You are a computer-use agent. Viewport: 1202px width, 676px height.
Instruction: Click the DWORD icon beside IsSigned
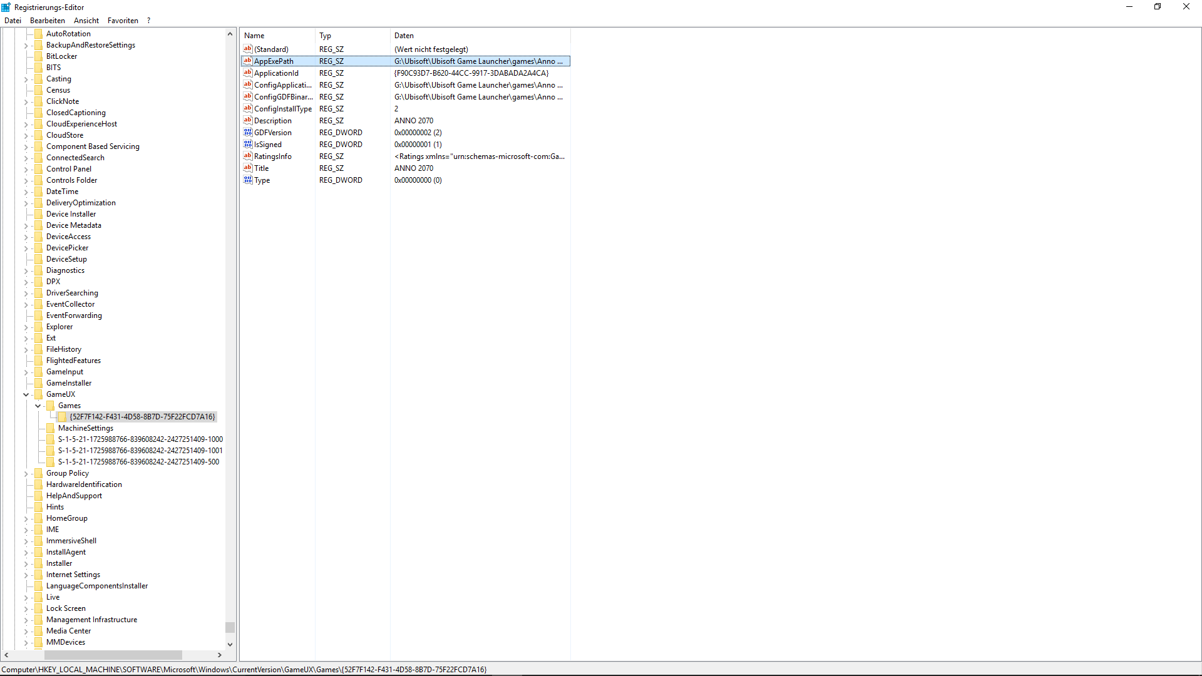(247, 144)
